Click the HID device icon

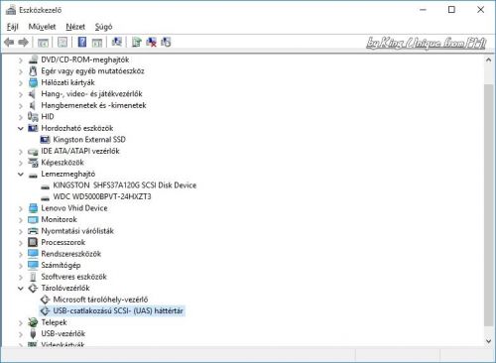[33, 117]
